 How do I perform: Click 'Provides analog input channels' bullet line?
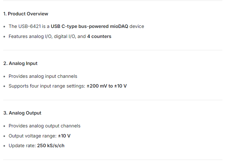[43, 76]
